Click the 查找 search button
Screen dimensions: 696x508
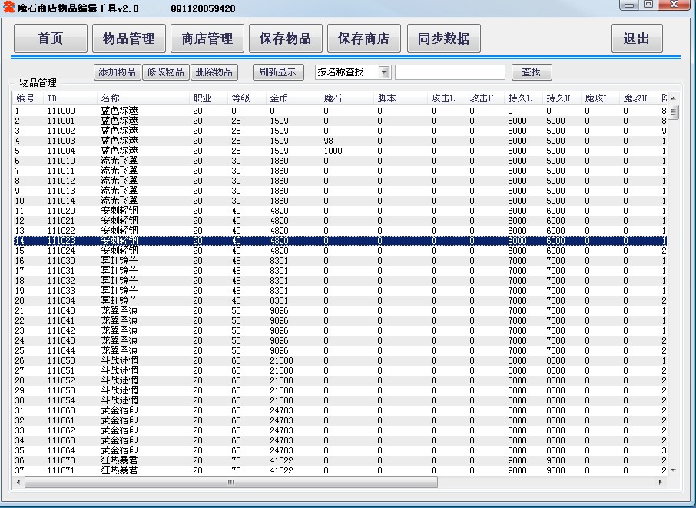point(532,72)
